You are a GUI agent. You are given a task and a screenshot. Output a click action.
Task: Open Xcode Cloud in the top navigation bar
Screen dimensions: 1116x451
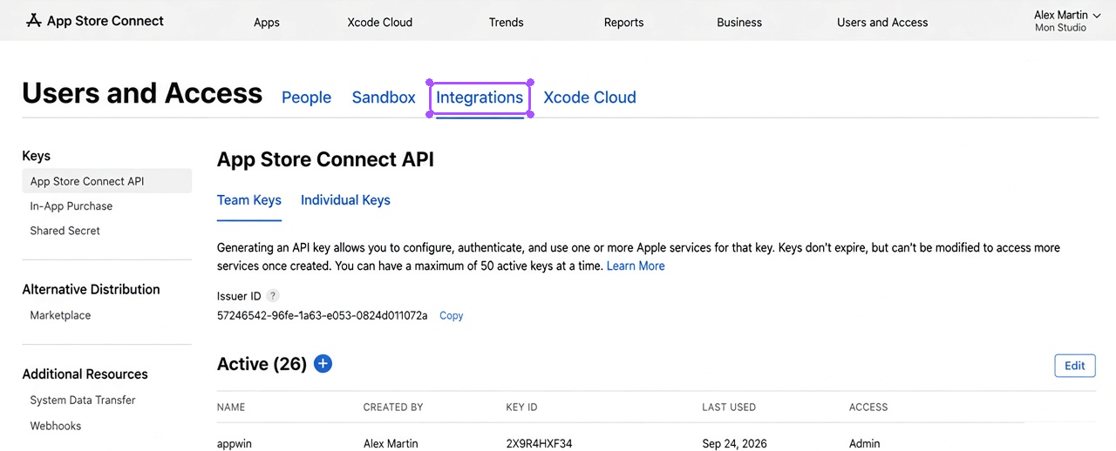click(380, 23)
